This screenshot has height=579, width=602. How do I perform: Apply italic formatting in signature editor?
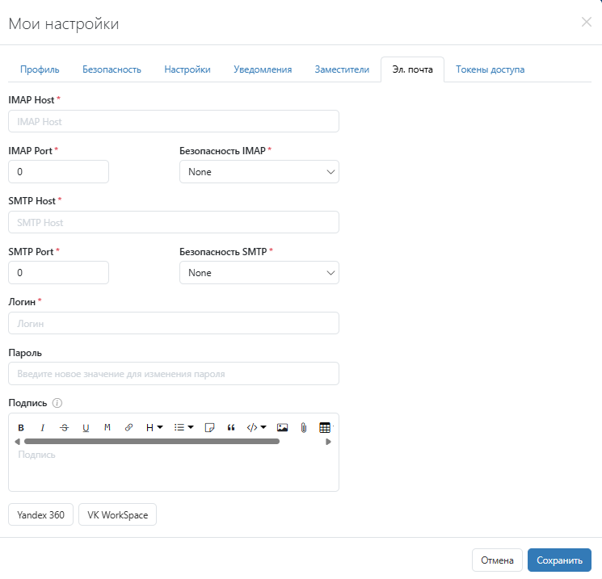click(x=43, y=427)
